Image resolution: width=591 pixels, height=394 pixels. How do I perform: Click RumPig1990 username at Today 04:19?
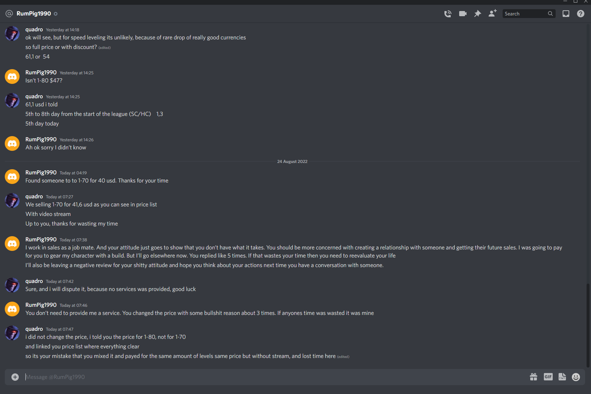[41, 173]
